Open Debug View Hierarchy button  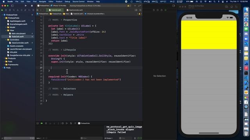[x=62, y=123]
